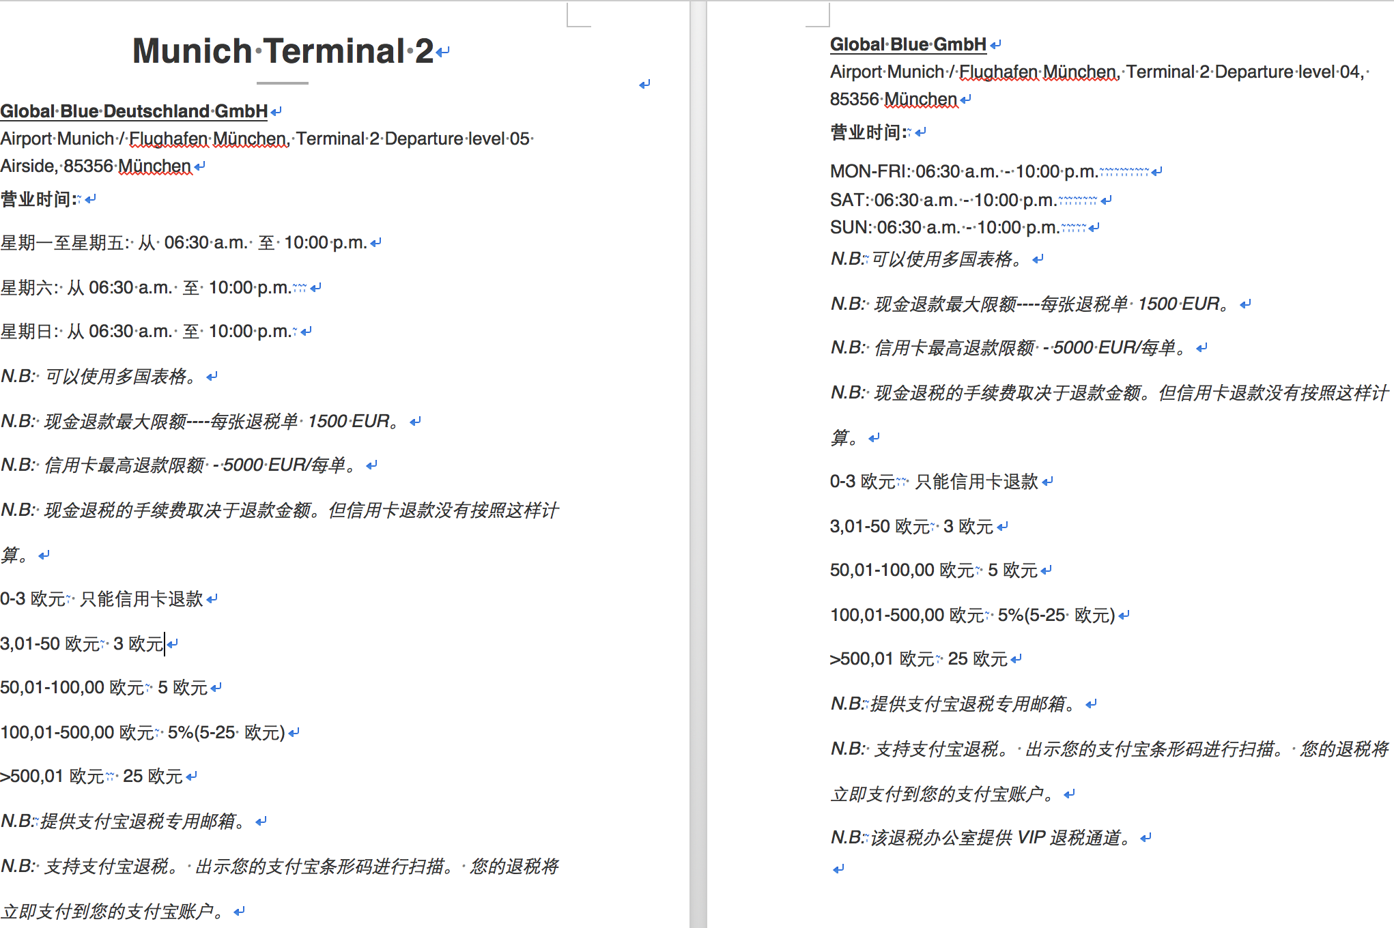Image resolution: width=1394 pixels, height=928 pixels.
Task: Click right page '85356 München' line
Action: click(x=894, y=99)
